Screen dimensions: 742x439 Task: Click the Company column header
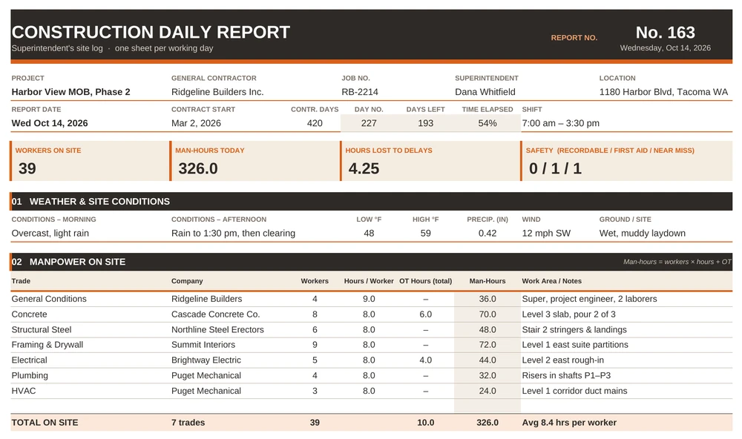(x=187, y=281)
